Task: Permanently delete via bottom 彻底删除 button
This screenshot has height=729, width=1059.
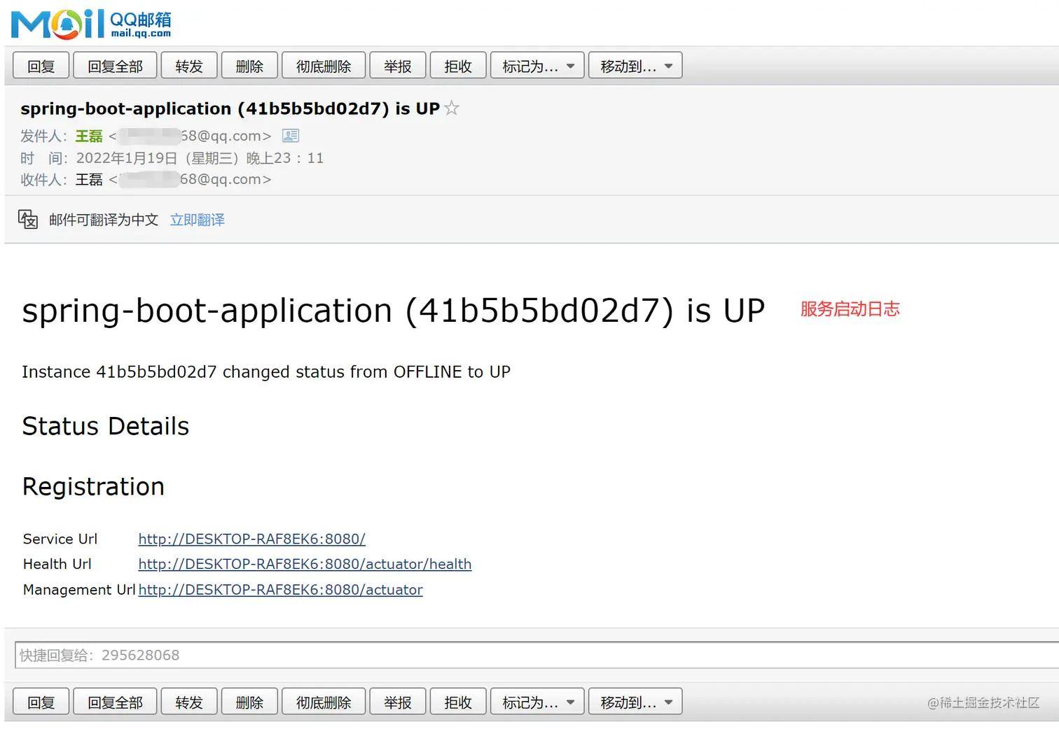Action: pos(324,702)
